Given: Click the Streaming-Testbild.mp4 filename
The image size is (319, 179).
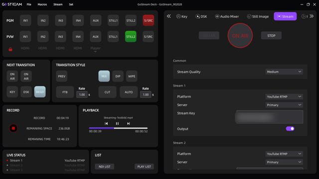Looking at the screenshot, I should tap(118, 118).
